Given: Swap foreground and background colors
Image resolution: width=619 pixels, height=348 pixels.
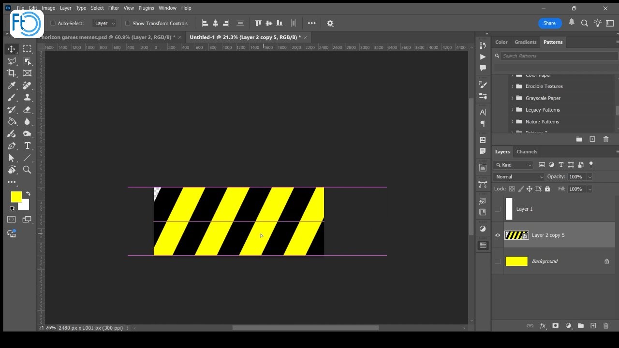Looking at the screenshot, I should click(x=28, y=193).
